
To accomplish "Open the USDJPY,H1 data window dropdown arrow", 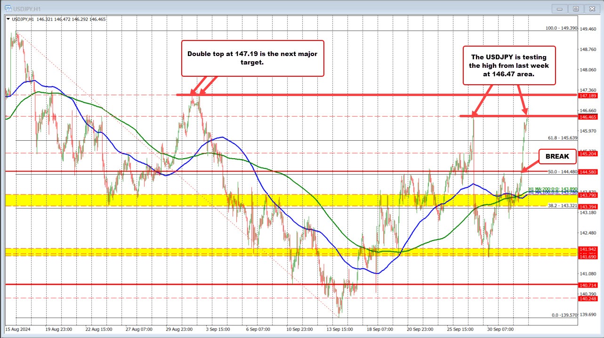I will coord(8,19).
